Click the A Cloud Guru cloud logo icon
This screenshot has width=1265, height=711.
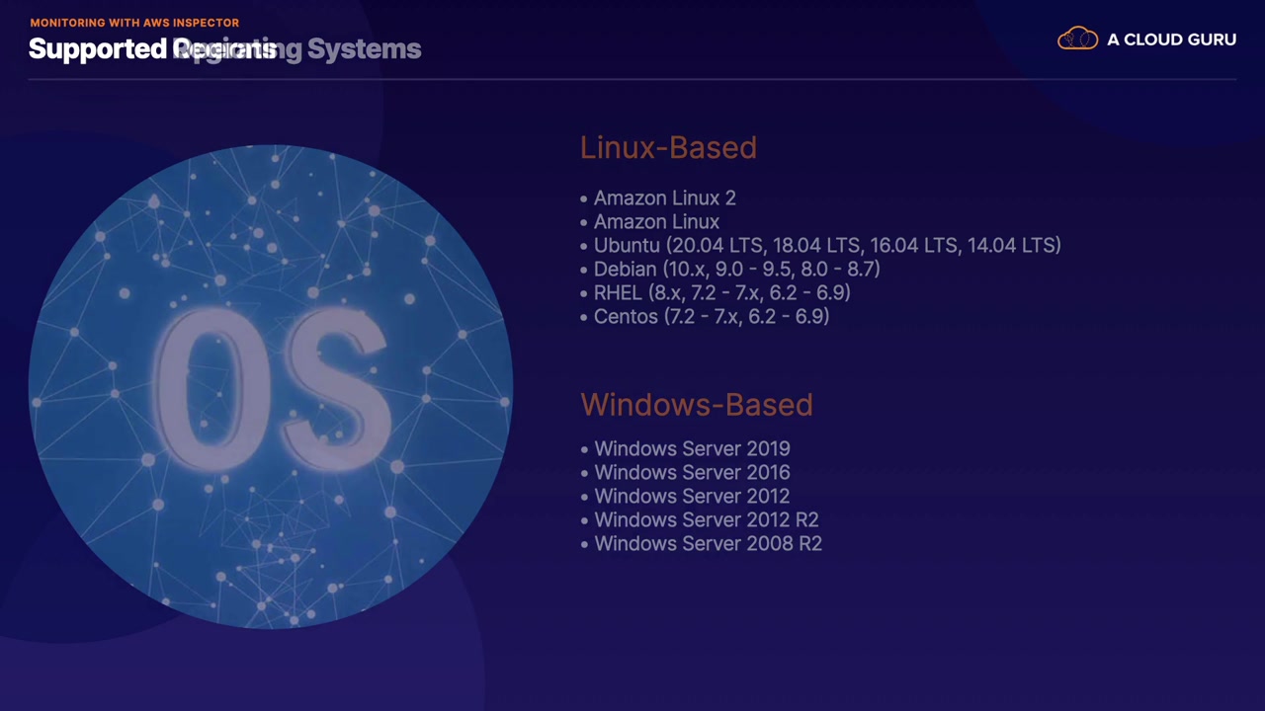pos(1077,39)
